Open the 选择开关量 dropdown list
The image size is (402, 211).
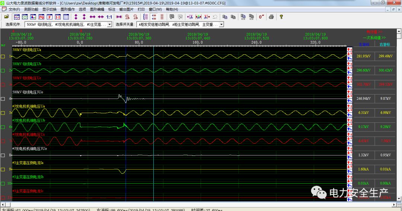coord(221,25)
